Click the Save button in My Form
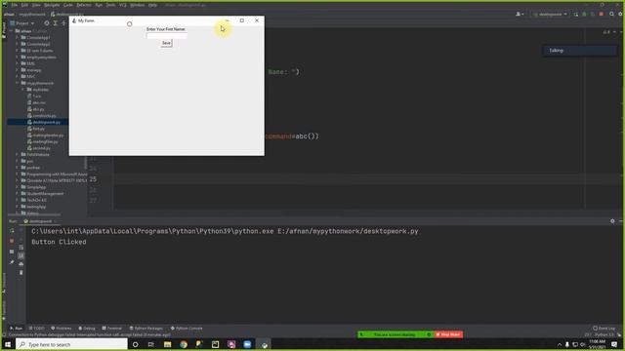Image resolution: width=625 pixels, height=351 pixels. tap(166, 43)
